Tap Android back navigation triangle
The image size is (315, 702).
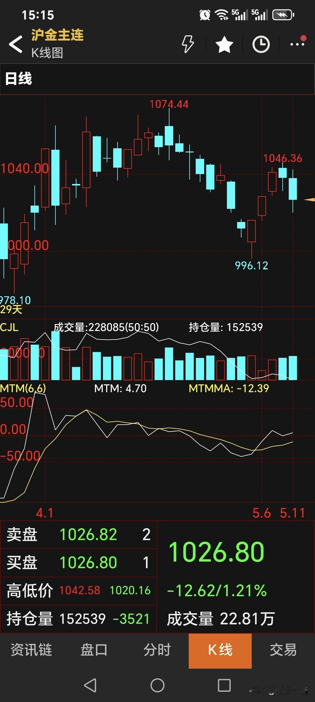[x=90, y=685]
